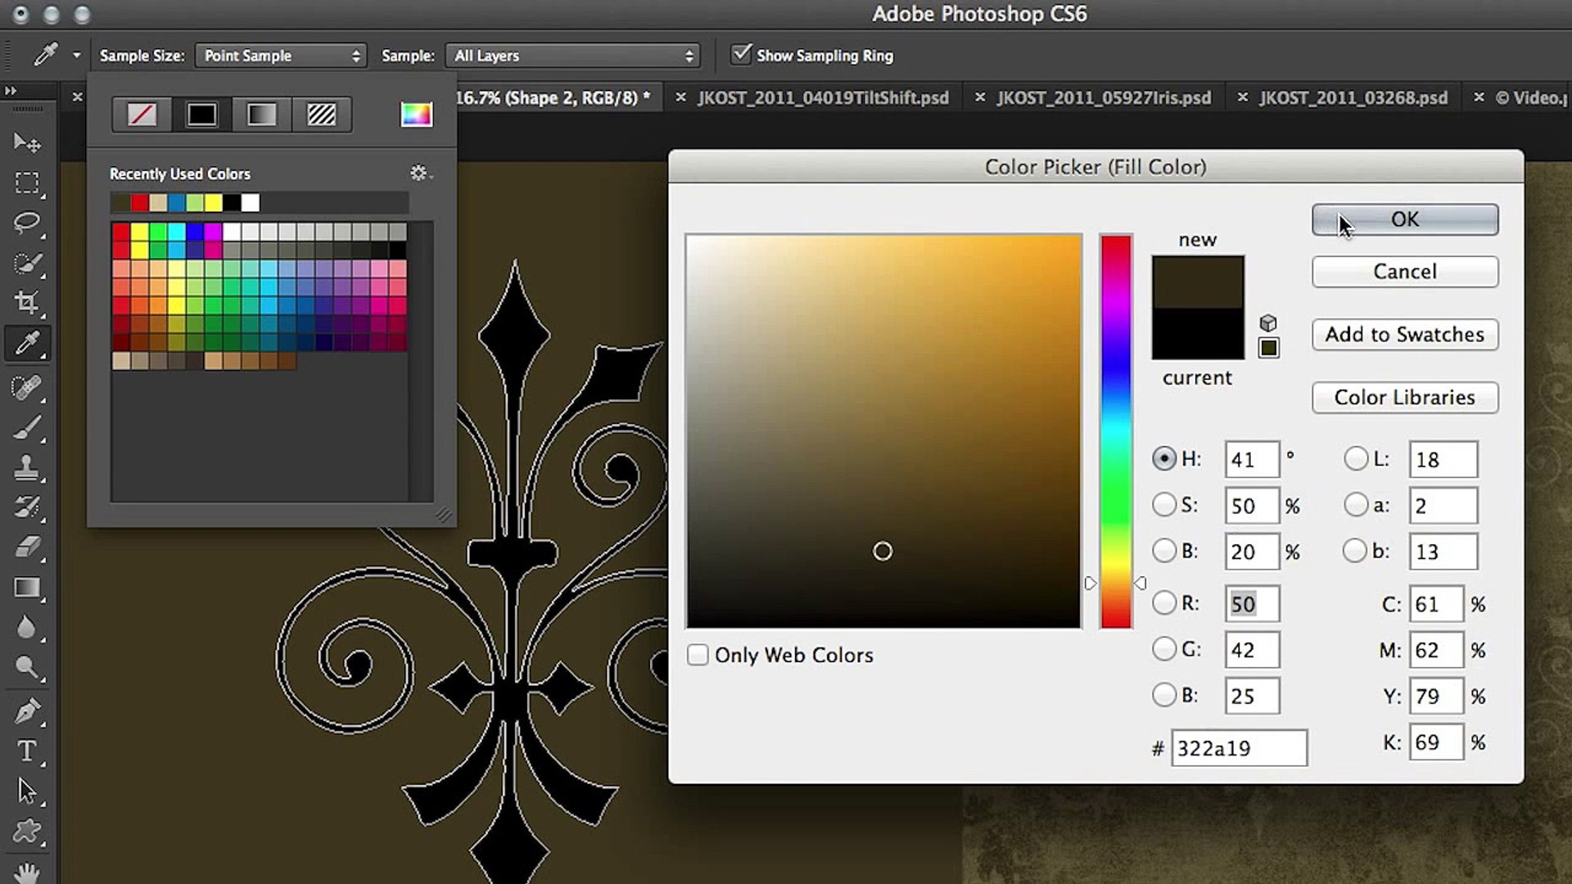Choose the Pattern fill type icon
The width and height of the screenshot is (1572, 884).
(322, 115)
